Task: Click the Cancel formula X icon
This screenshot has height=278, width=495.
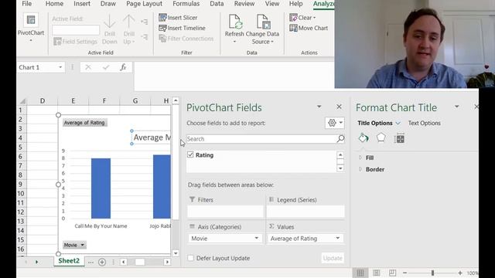Action: click(88, 67)
